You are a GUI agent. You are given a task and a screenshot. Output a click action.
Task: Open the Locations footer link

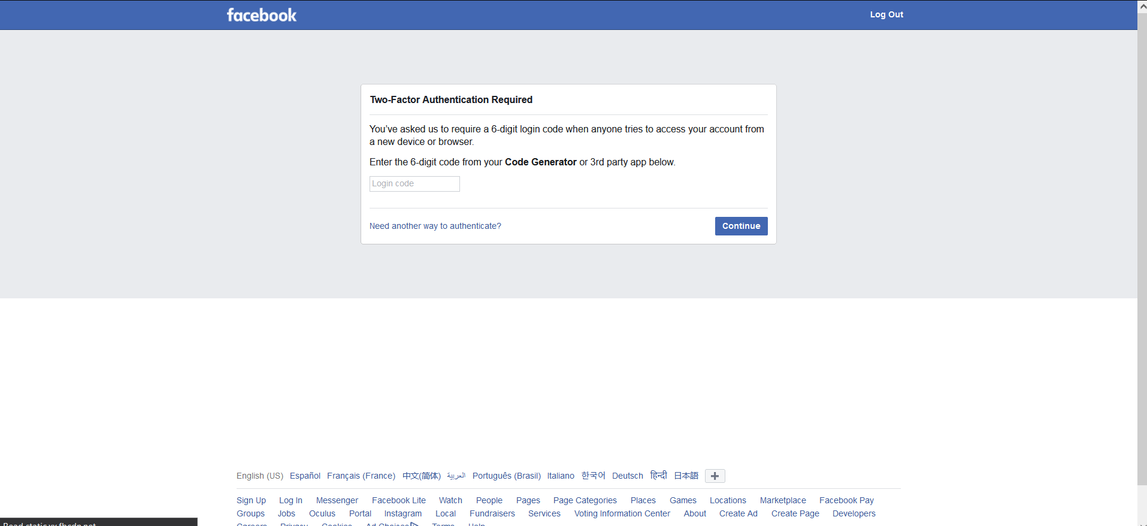pos(728,500)
